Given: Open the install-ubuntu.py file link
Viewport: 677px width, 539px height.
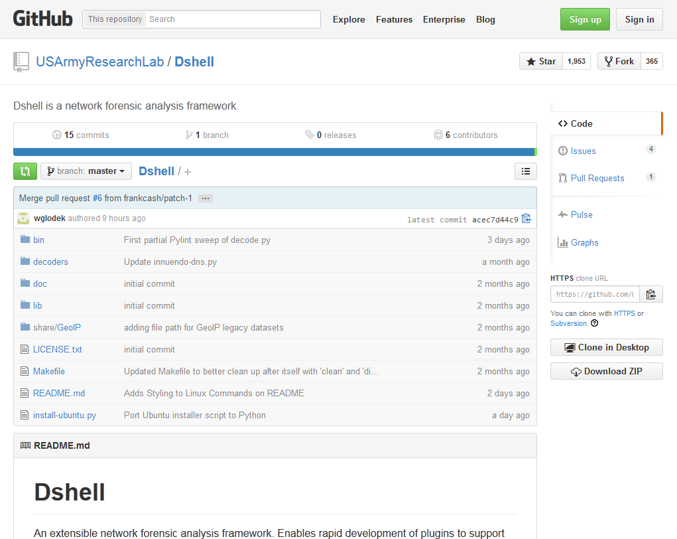Looking at the screenshot, I should (65, 415).
